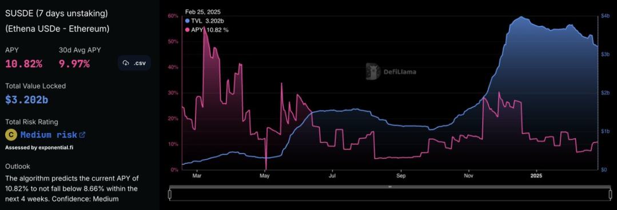Click the $4b label on TVL axis

pyautogui.click(x=605, y=16)
